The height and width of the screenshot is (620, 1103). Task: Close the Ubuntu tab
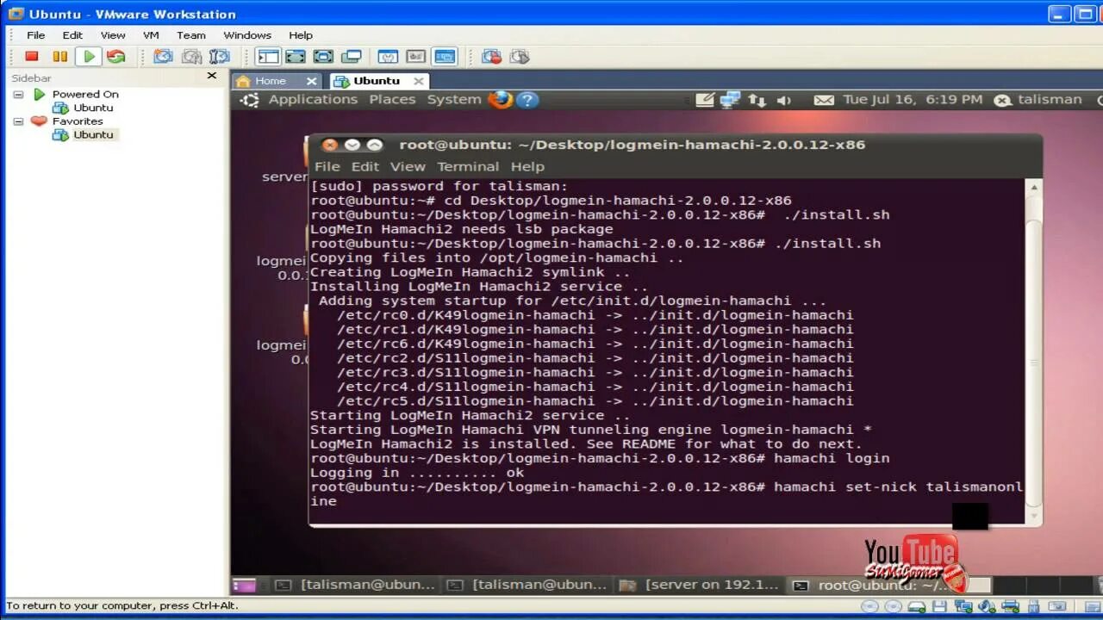[x=419, y=81]
